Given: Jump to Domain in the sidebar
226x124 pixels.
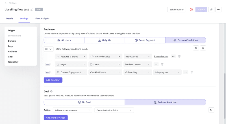Looking at the screenshot, I should pos(12,41).
